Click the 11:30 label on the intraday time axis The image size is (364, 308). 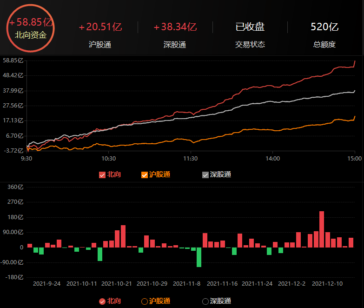tap(191, 159)
